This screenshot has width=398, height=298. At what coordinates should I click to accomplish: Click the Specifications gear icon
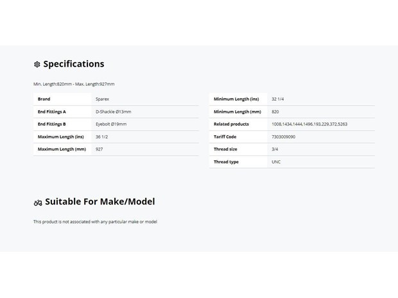[x=37, y=64]
